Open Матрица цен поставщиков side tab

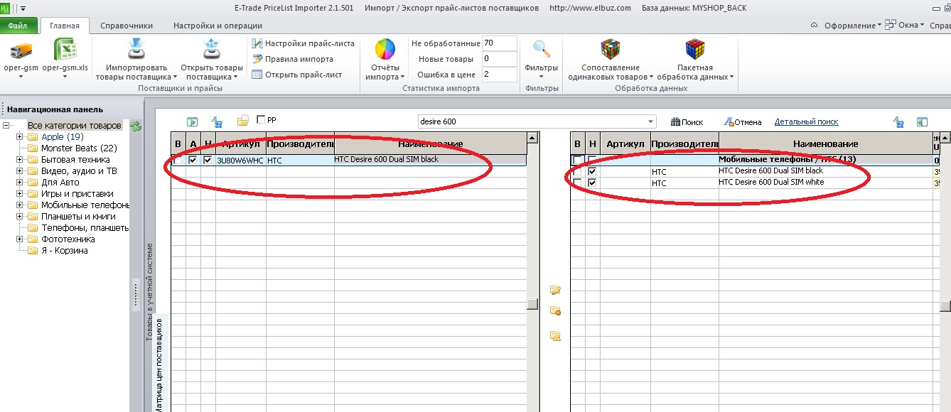click(x=160, y=364)
